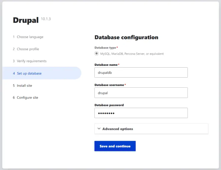Click the Database password input field

(x=141, y=113)
